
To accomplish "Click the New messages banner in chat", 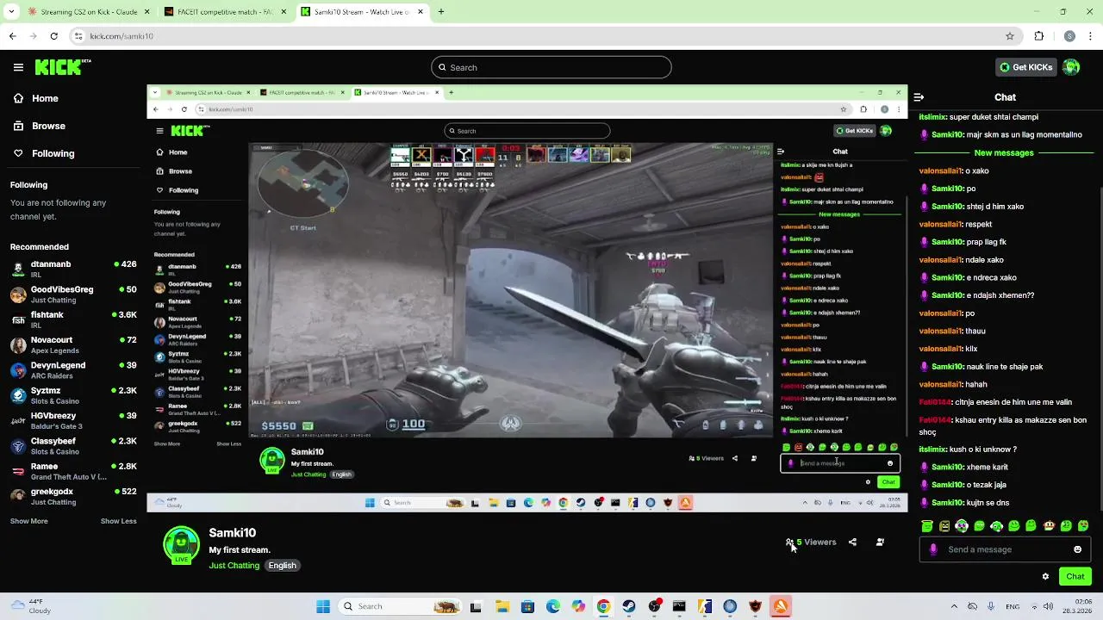I will [1004, 152].
